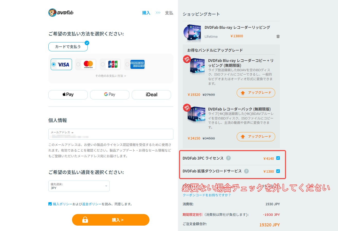Click the ¥24150 bundle price

pos(194,138)
